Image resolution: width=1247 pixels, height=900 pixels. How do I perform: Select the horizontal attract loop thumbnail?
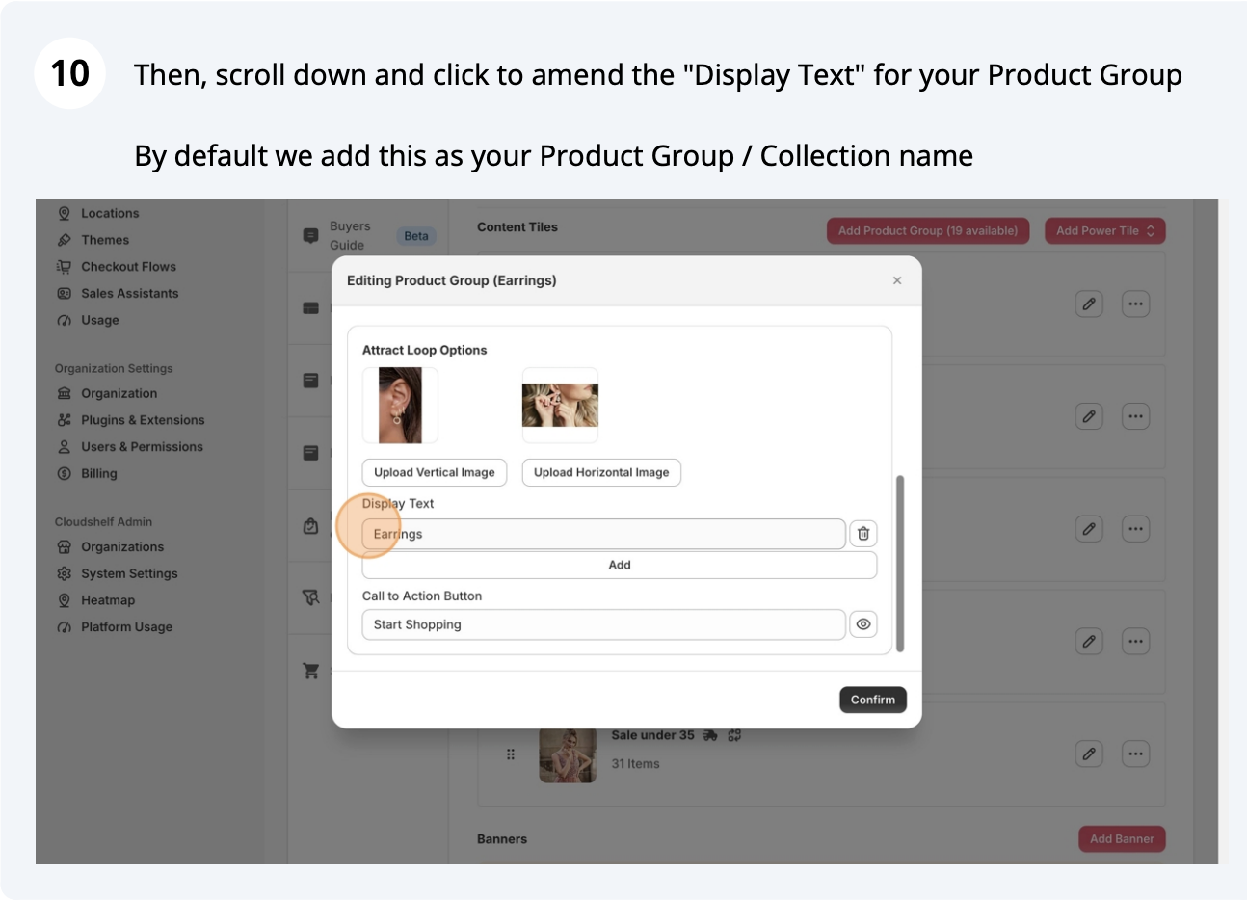[x=560, y=406]
